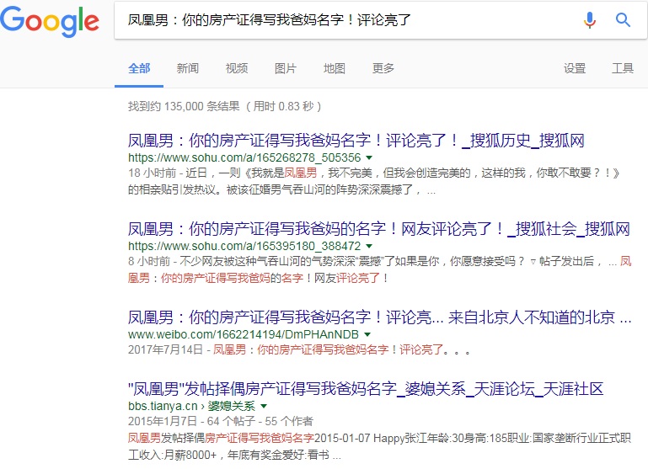Select the 全部 results tab
The height and width of the screenshot is (469, 648).
pyautogui.click(x=139, y=68)
